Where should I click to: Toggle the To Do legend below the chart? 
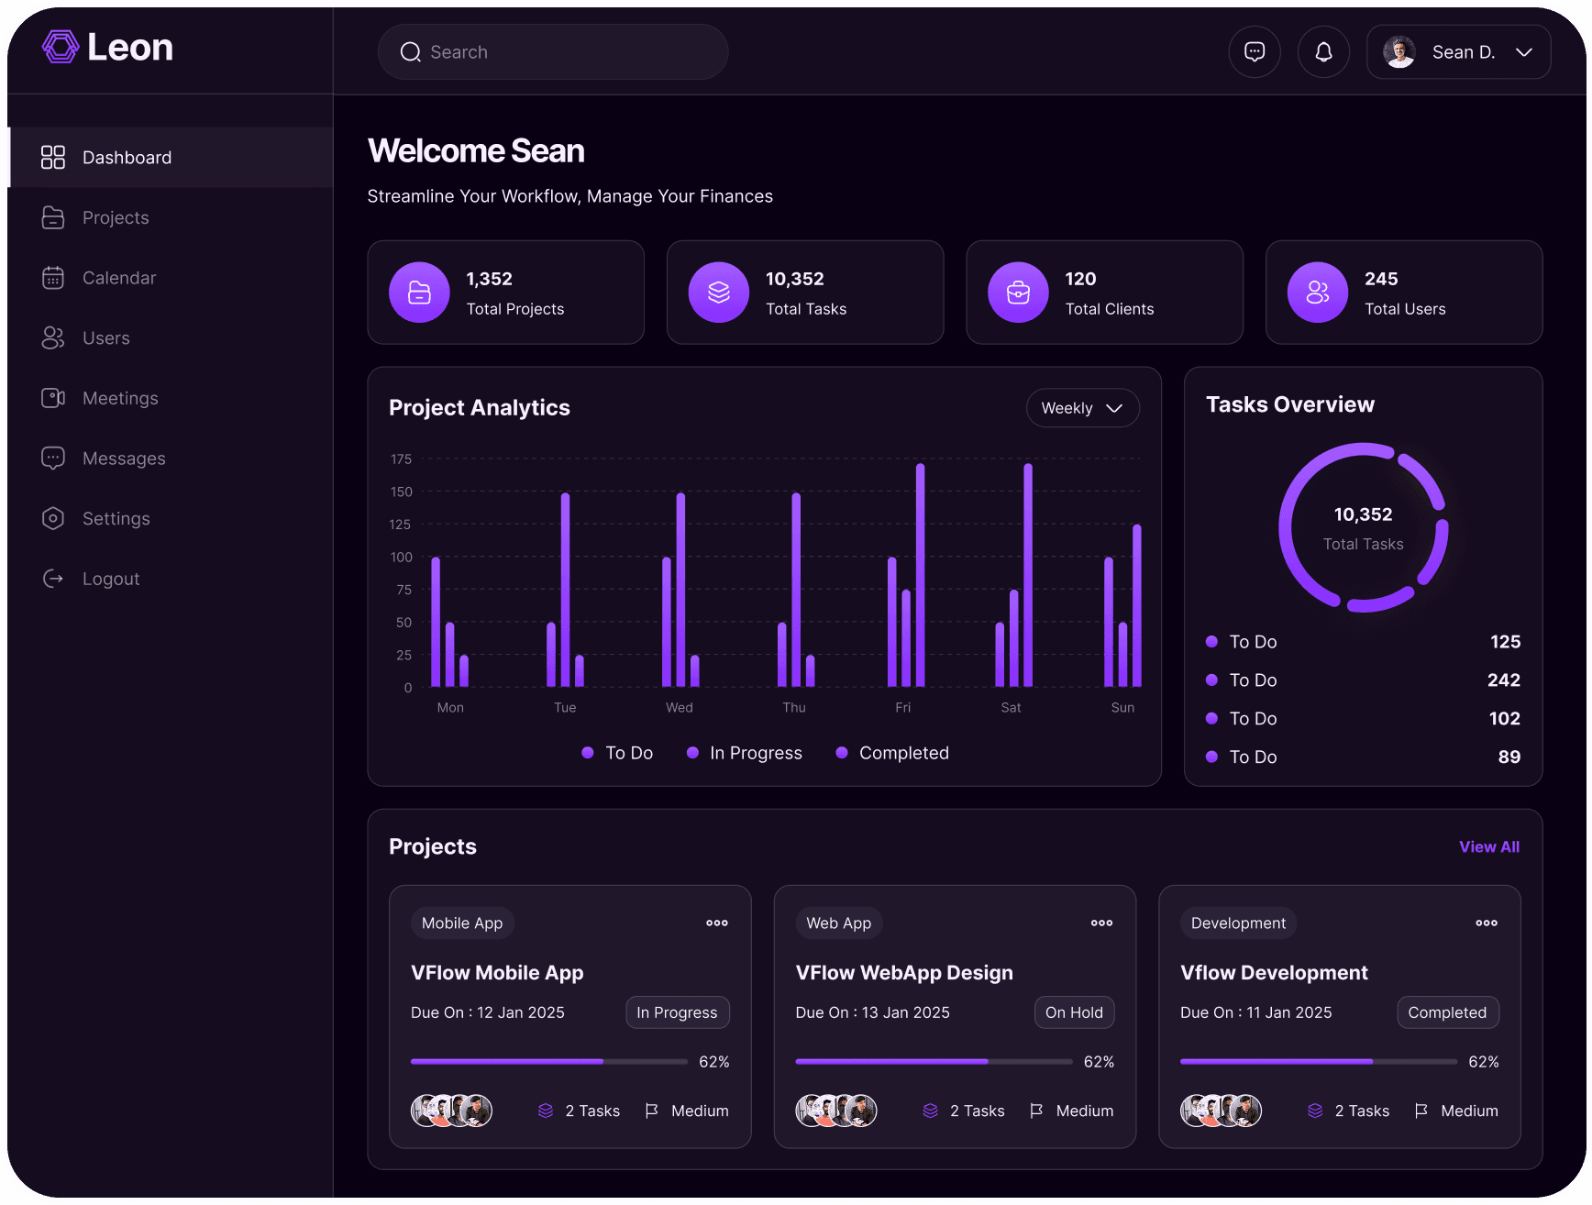pos(618,752)
